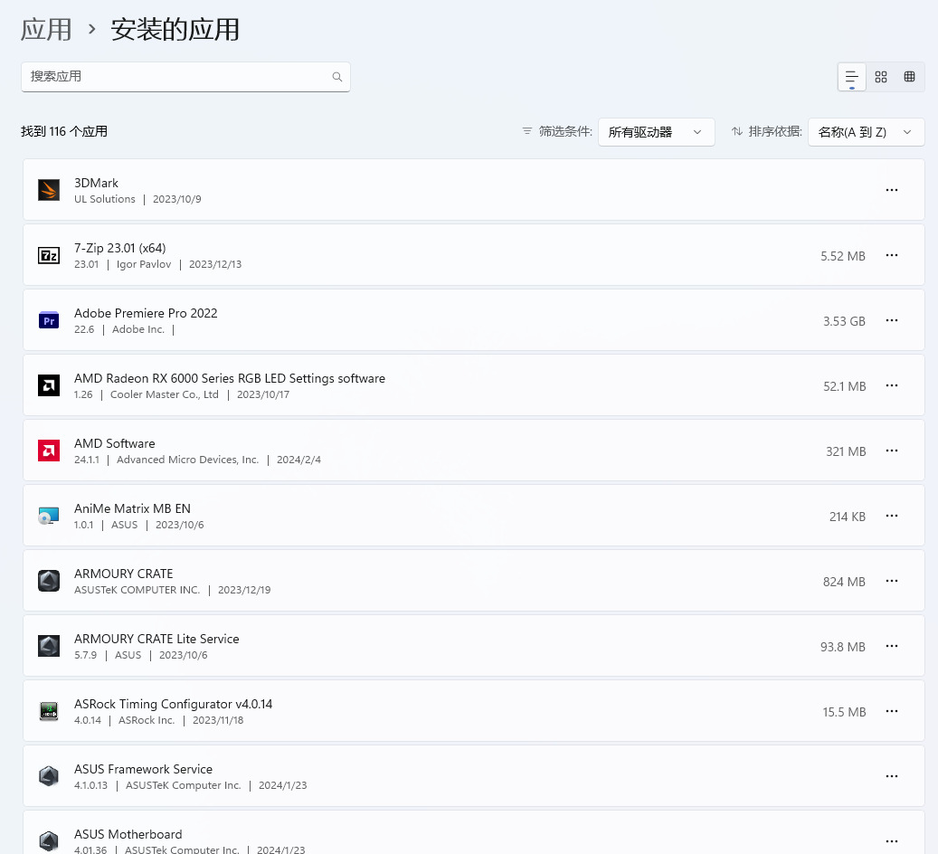Click the 排序依据 sort label
The width and height of the screenshot is (938, 854).
(x=775, y=132)
